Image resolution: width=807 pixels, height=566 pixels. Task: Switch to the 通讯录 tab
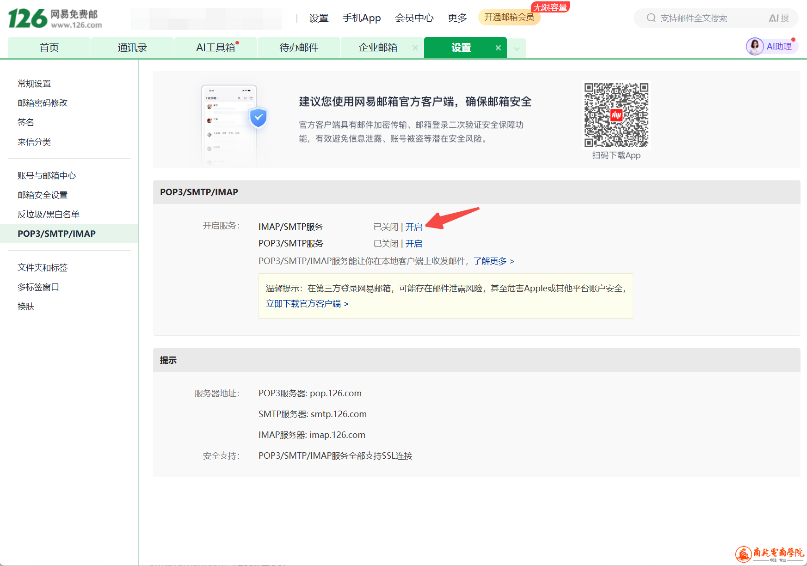click(132, 48)
